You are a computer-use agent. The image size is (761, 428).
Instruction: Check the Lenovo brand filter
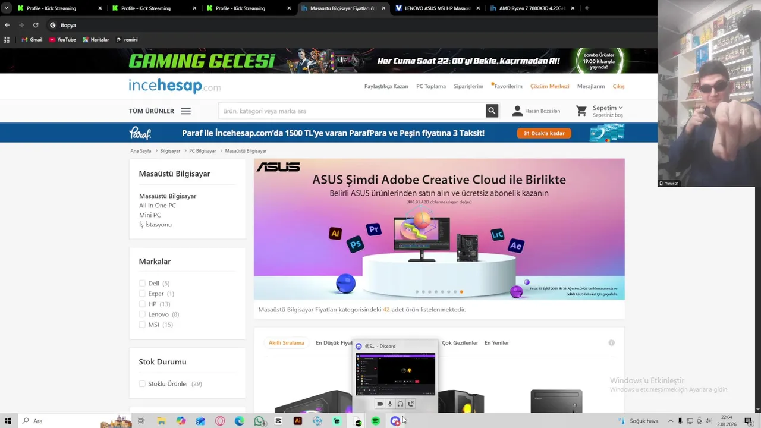click(142, 314)
